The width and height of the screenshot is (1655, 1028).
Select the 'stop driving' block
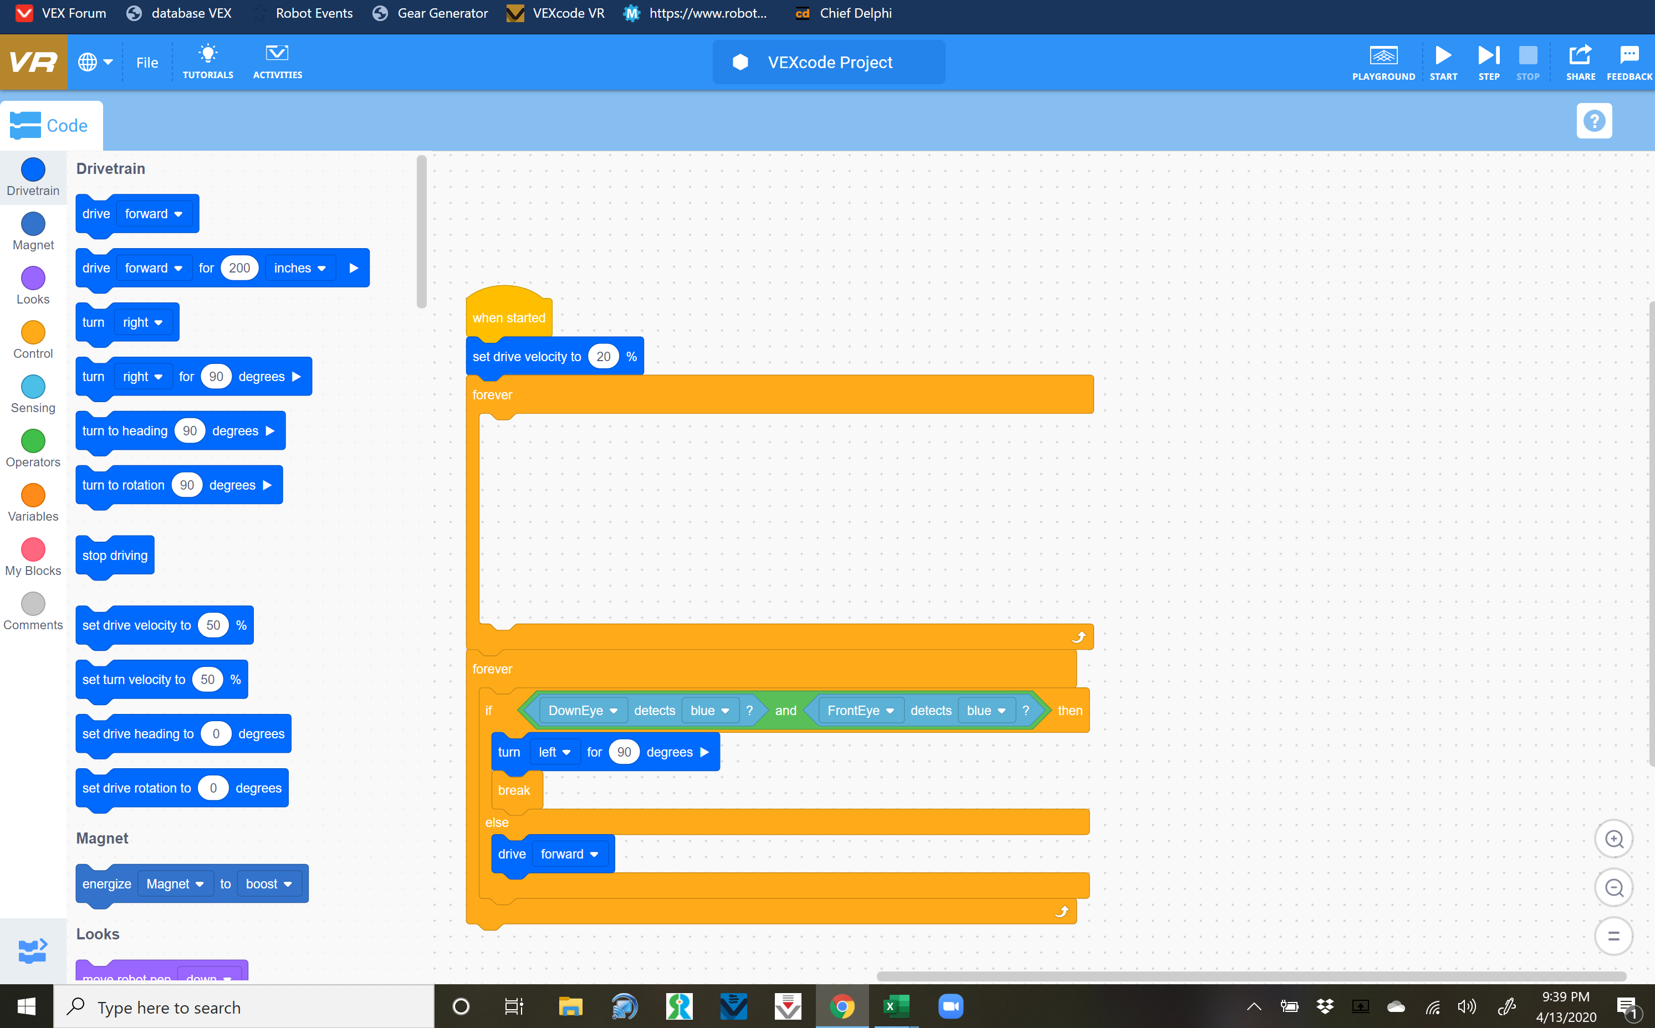pyautogui.click(x=115, y=556)
